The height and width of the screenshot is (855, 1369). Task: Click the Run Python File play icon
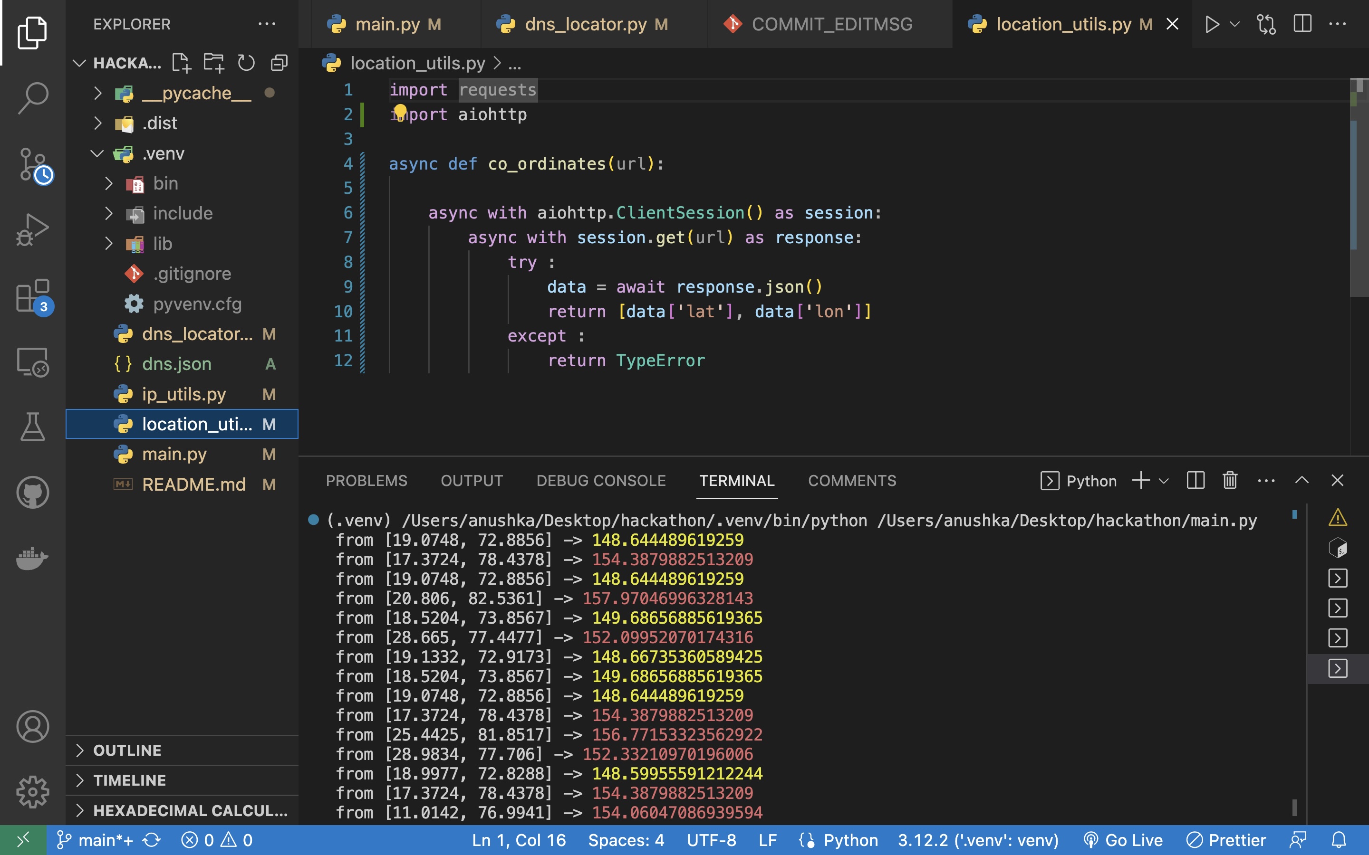click(1211, 24)
